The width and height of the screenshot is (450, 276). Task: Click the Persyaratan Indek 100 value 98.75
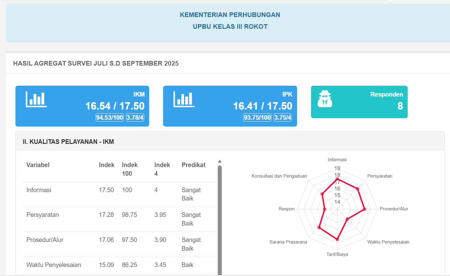coord(129,215)
